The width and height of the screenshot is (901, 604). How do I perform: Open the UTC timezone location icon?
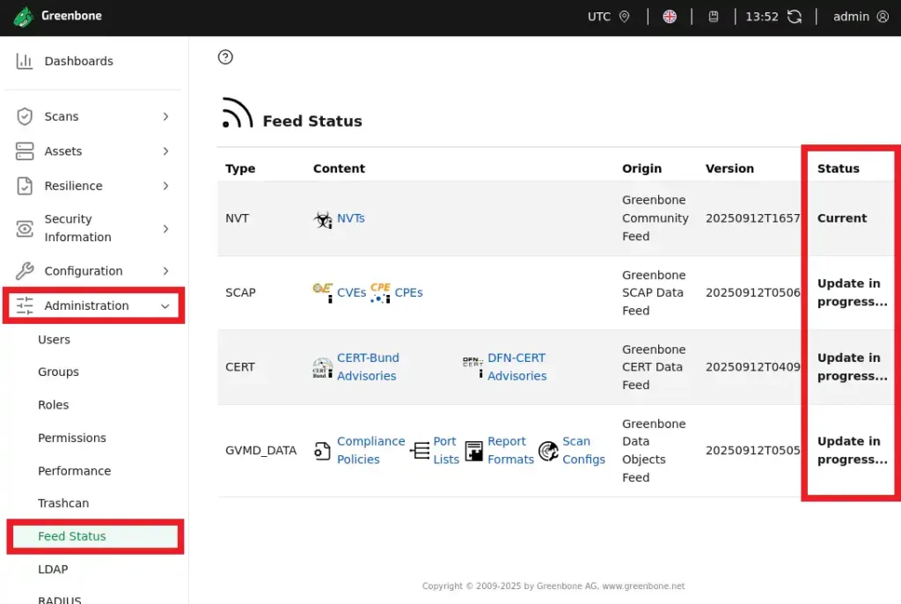point(625,17)
